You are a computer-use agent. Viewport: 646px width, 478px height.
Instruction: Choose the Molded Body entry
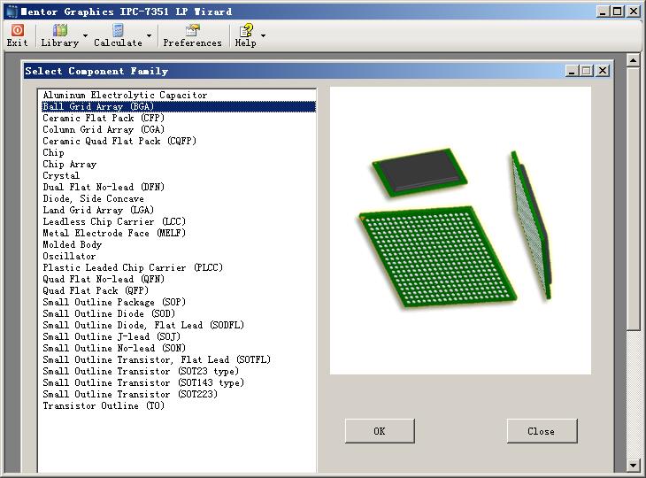click(179, 245)
